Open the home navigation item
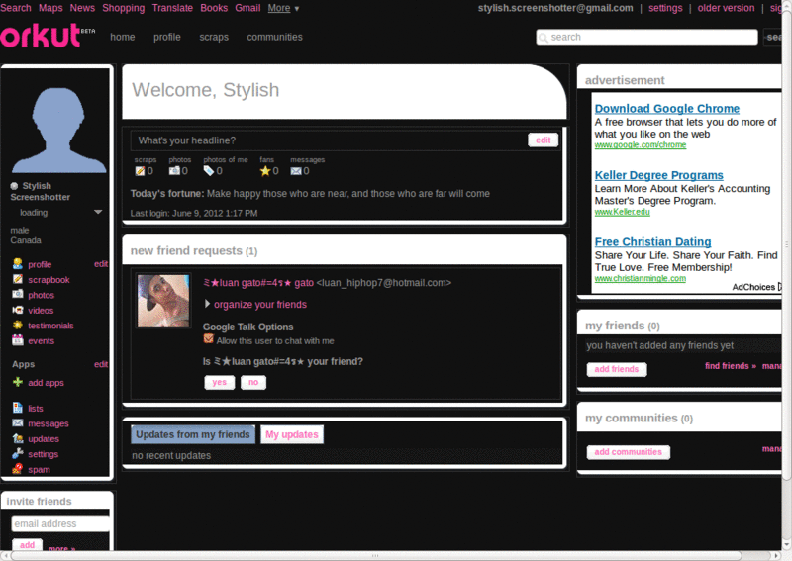 click(123, 37)
